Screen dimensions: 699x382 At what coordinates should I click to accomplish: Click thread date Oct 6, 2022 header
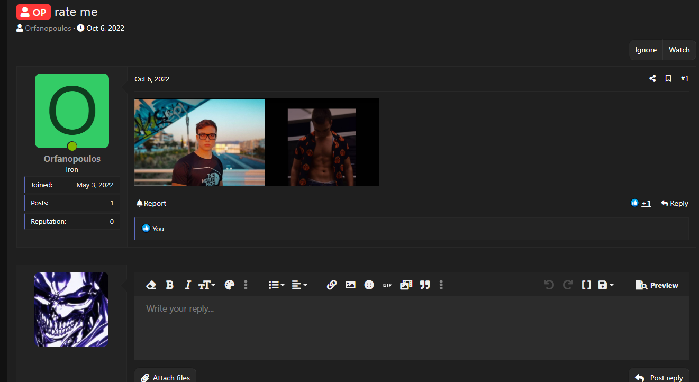tap(105, 28)
